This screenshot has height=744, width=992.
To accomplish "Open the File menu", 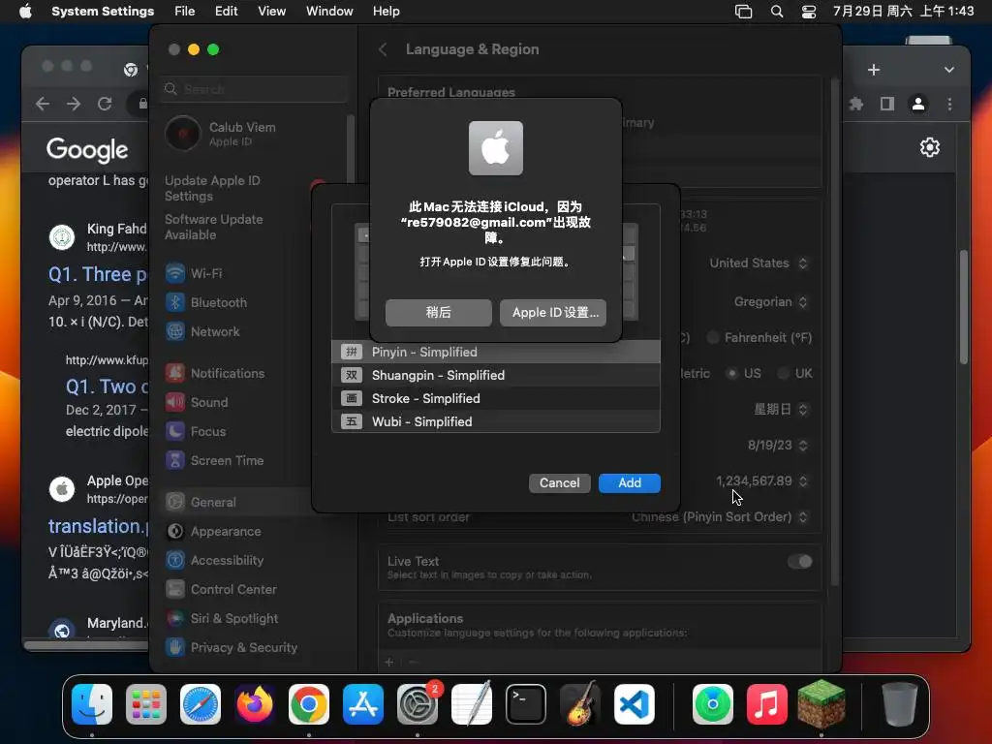I will (x=185, y=12).
